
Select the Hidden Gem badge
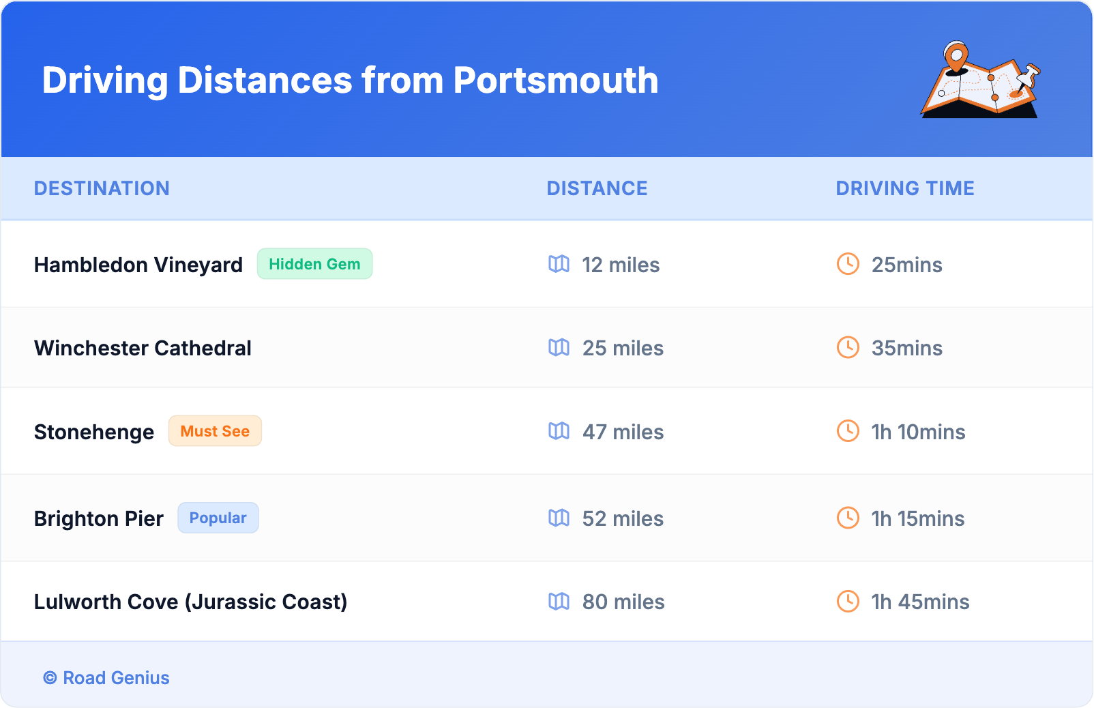click(314, 264)
